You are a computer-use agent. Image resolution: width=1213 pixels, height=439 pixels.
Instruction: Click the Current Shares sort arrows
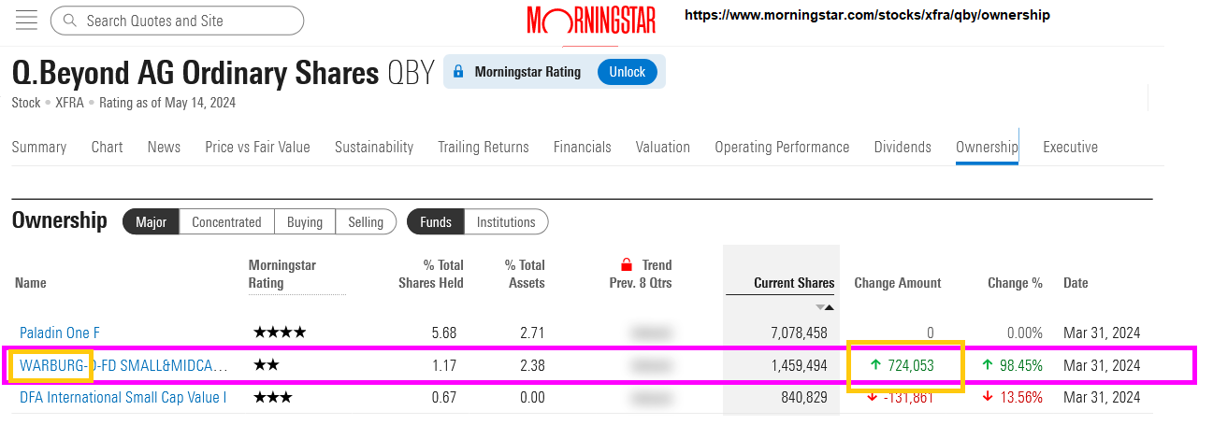tap(824, 306)
